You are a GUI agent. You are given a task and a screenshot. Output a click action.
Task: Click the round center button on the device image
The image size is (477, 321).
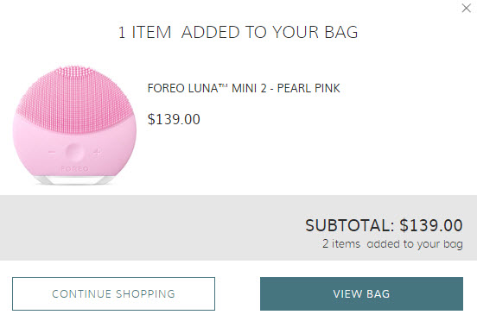[x=74, y=152]
